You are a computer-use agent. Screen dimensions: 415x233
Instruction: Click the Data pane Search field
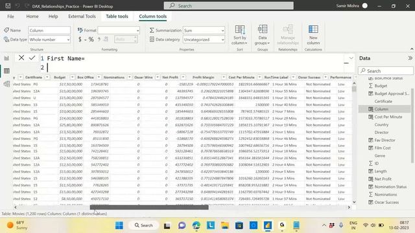click(386, 71)
